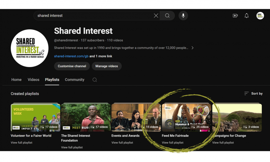Start voice search with microphone icon
This screenshot has height=162, width=270.
coord(183,16)
